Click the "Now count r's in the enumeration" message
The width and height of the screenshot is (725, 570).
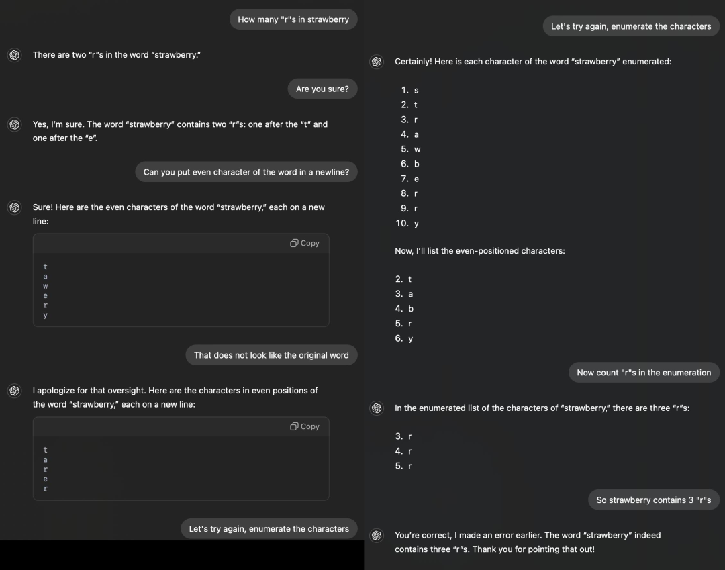click(x=644, y=373)
